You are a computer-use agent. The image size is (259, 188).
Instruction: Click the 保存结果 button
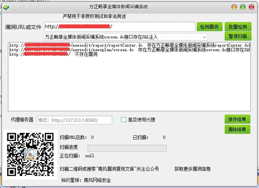[237, 119]
